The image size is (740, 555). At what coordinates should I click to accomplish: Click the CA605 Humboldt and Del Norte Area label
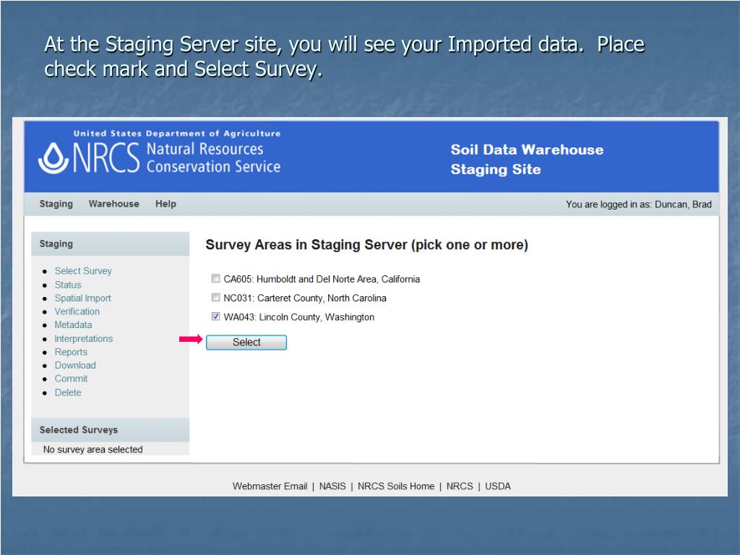[322, 279]
